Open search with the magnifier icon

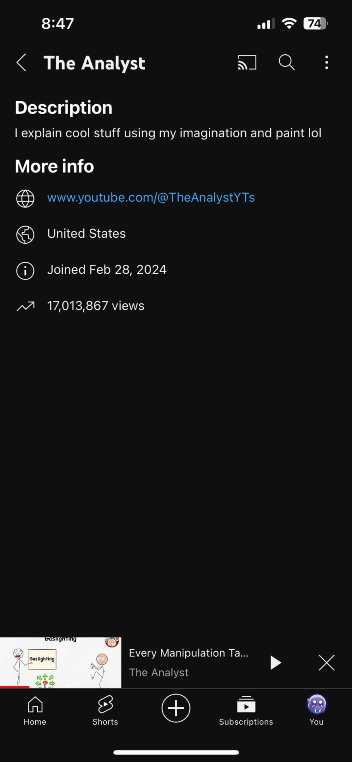(x=287, y=63)
